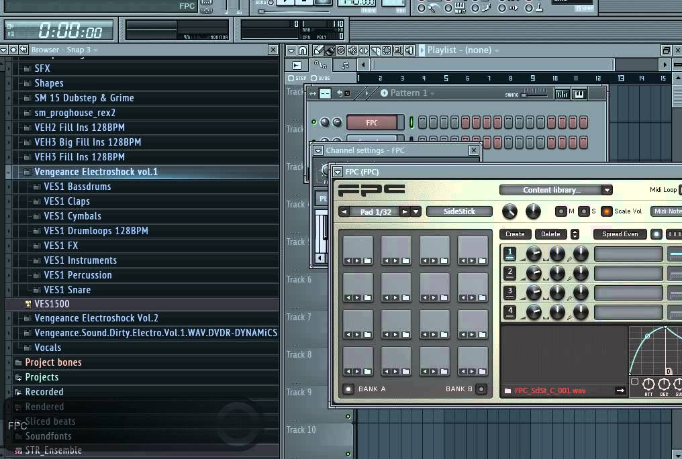
Task: Open the pad list dropdown arrow in FPC
Action: click(416, 211)
